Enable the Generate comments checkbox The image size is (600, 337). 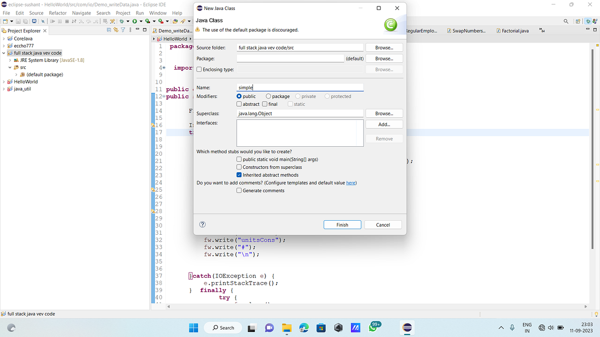[239, 191]
